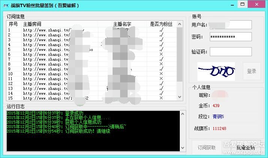
Task: Click the 订阅获取中 log line
Action: point(66,127)
